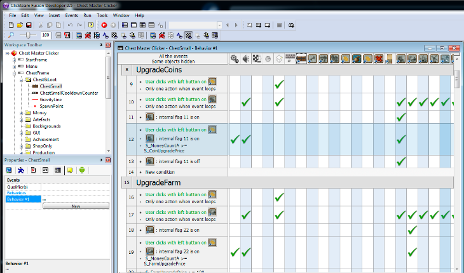
Task: Select the Create New Objects column icon
Action: 279,59
